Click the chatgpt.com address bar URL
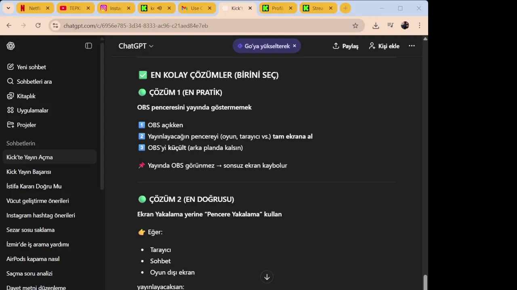 tap(136, 25)
